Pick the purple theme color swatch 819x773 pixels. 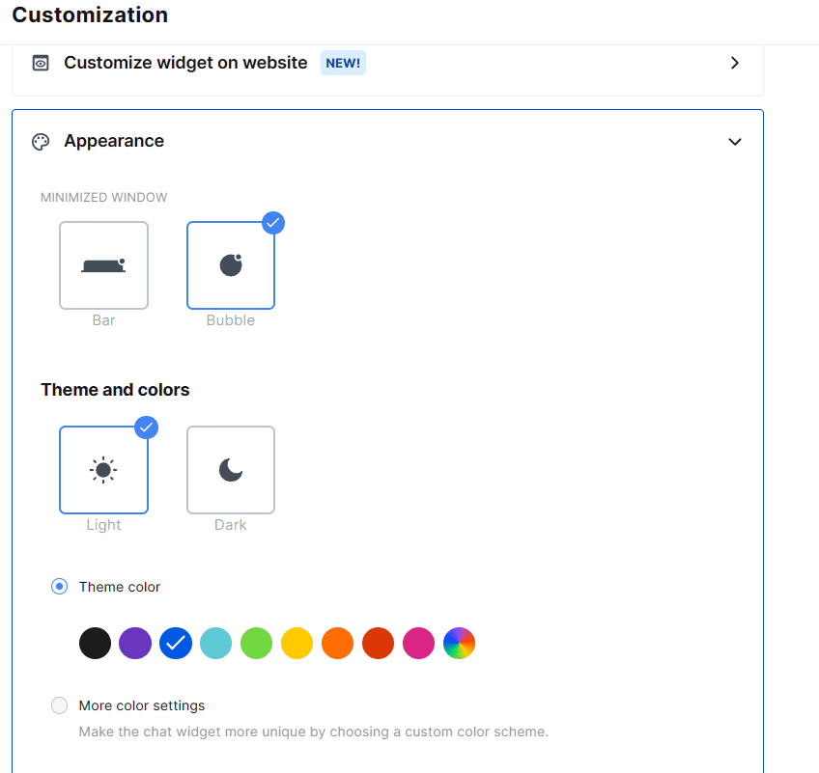pyautogui.click(x=135, y=643)
